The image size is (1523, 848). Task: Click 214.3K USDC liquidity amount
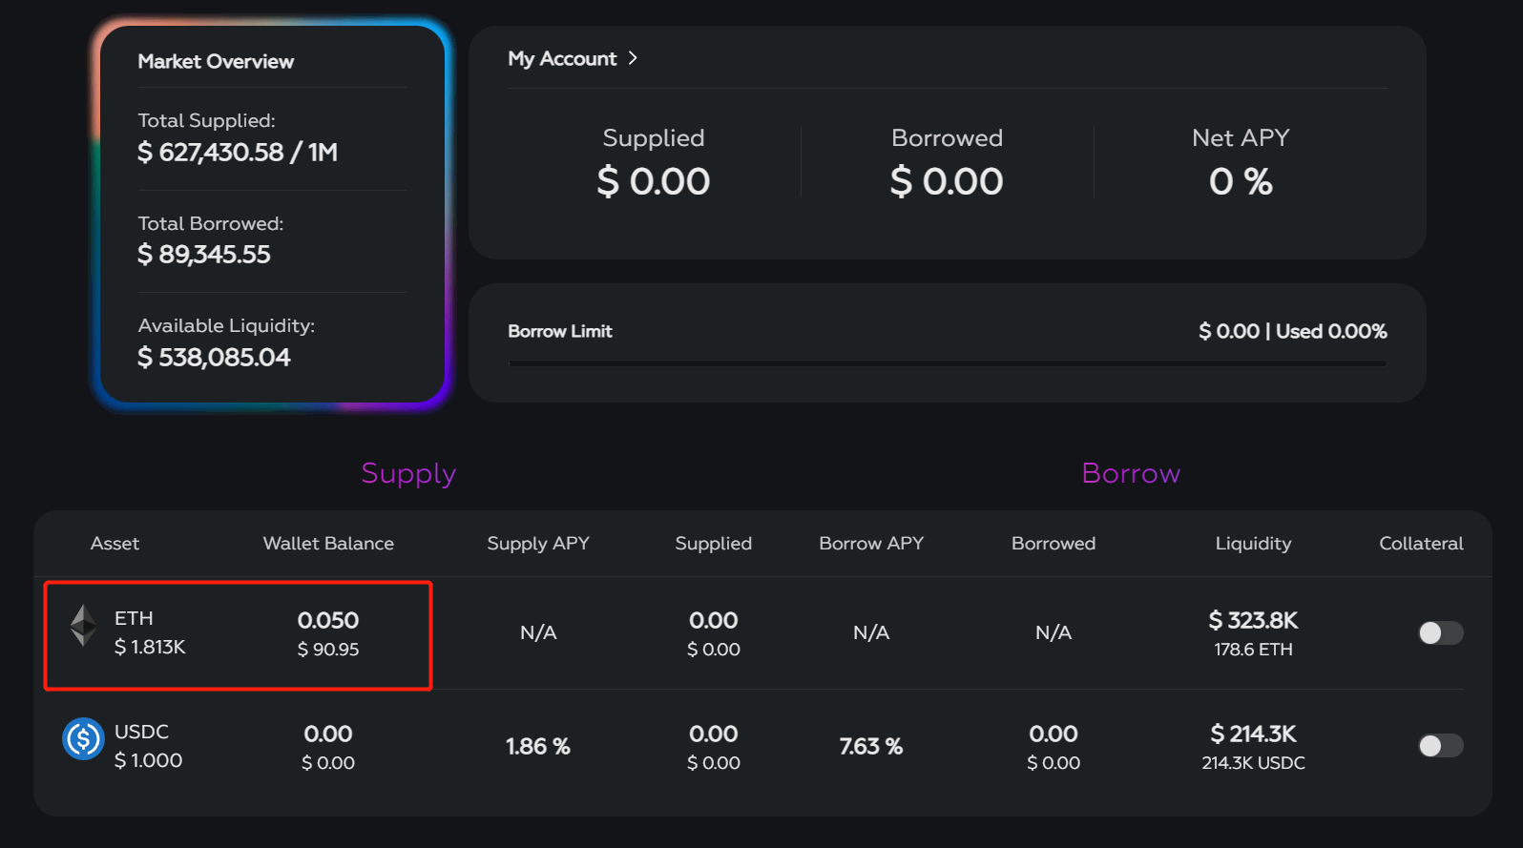pos(1253,763)
